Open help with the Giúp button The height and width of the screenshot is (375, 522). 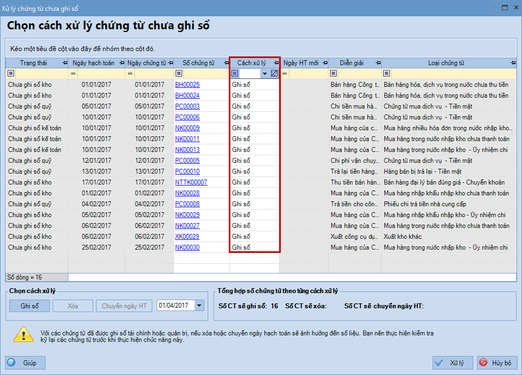point(26,363)
